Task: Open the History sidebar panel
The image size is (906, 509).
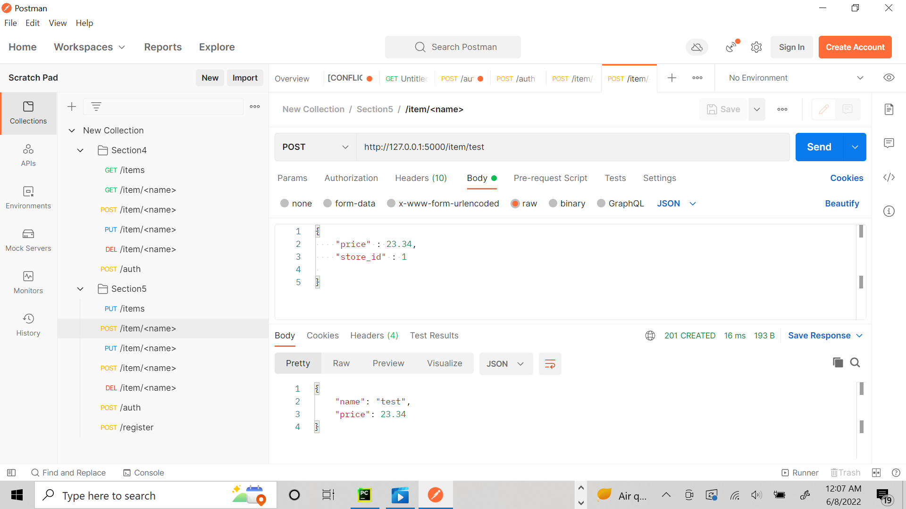Action: (x=28, y=325)
